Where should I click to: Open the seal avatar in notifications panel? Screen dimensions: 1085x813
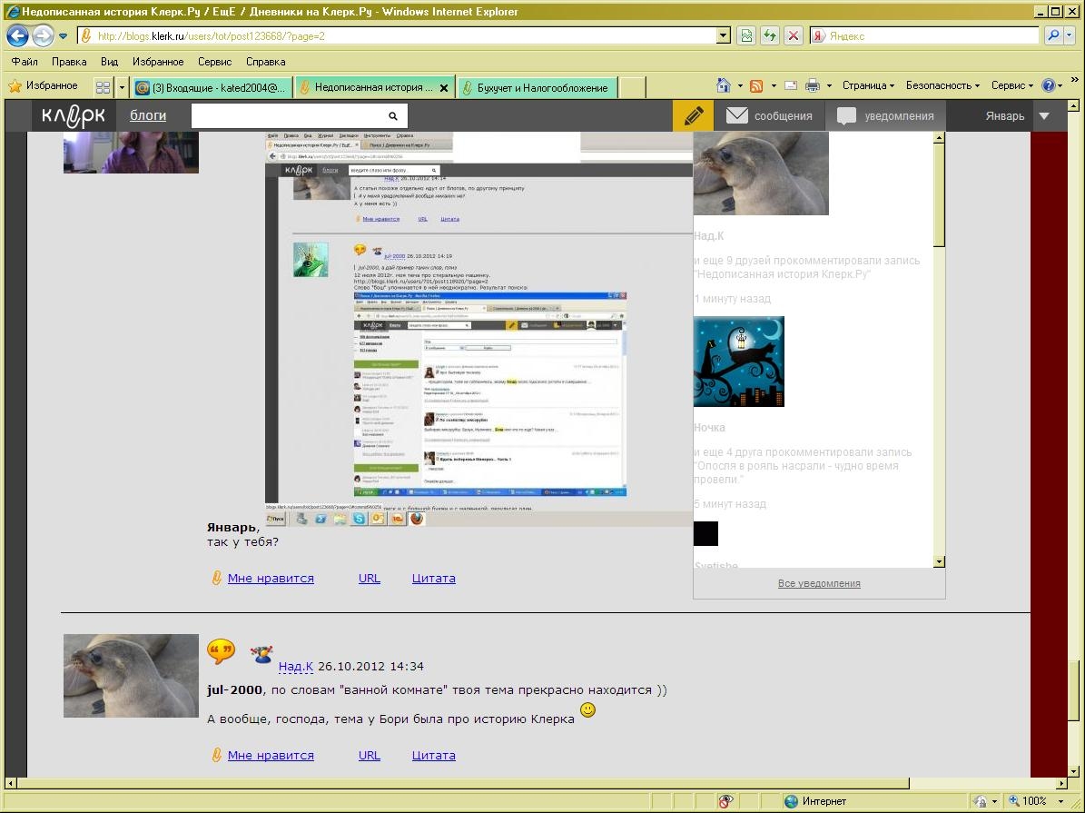pos(761,174)
